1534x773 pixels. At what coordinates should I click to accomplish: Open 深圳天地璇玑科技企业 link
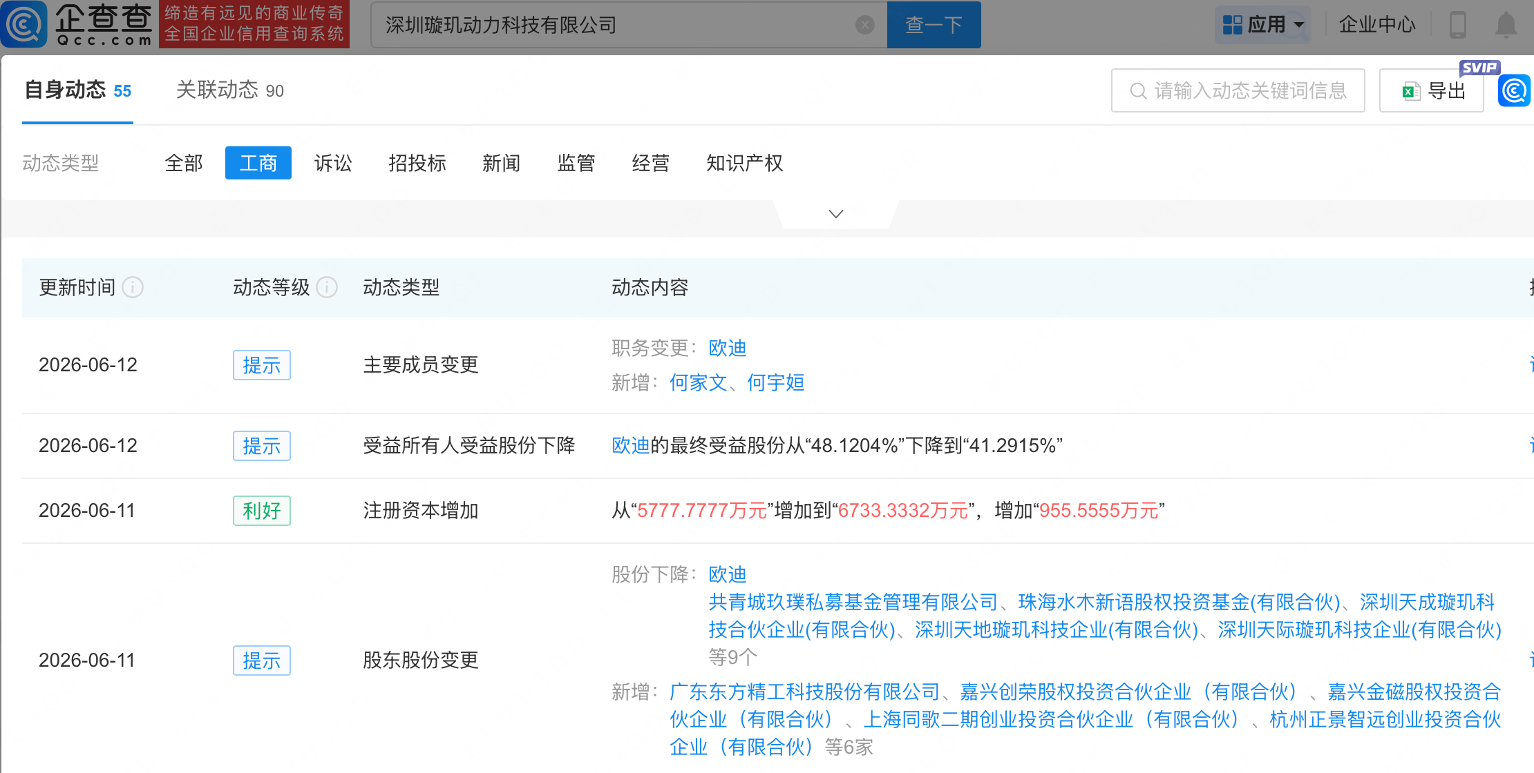[1057, 629]
